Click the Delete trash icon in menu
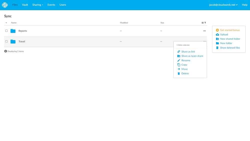The height and width of the screenshot is (141, 250). tap(178, 73)
